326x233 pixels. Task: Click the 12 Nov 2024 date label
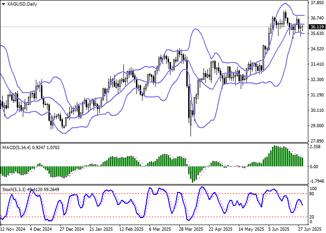pyautogui.click(x=14, y=229)
